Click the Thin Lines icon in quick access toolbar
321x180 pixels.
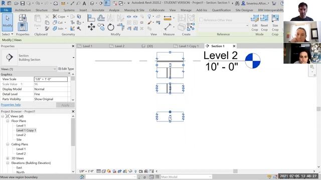click(107, 3)
